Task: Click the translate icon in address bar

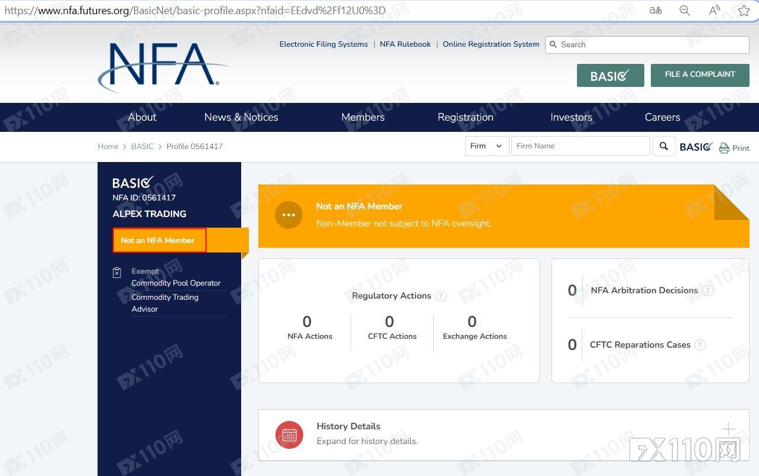Action: pos(655,11)
